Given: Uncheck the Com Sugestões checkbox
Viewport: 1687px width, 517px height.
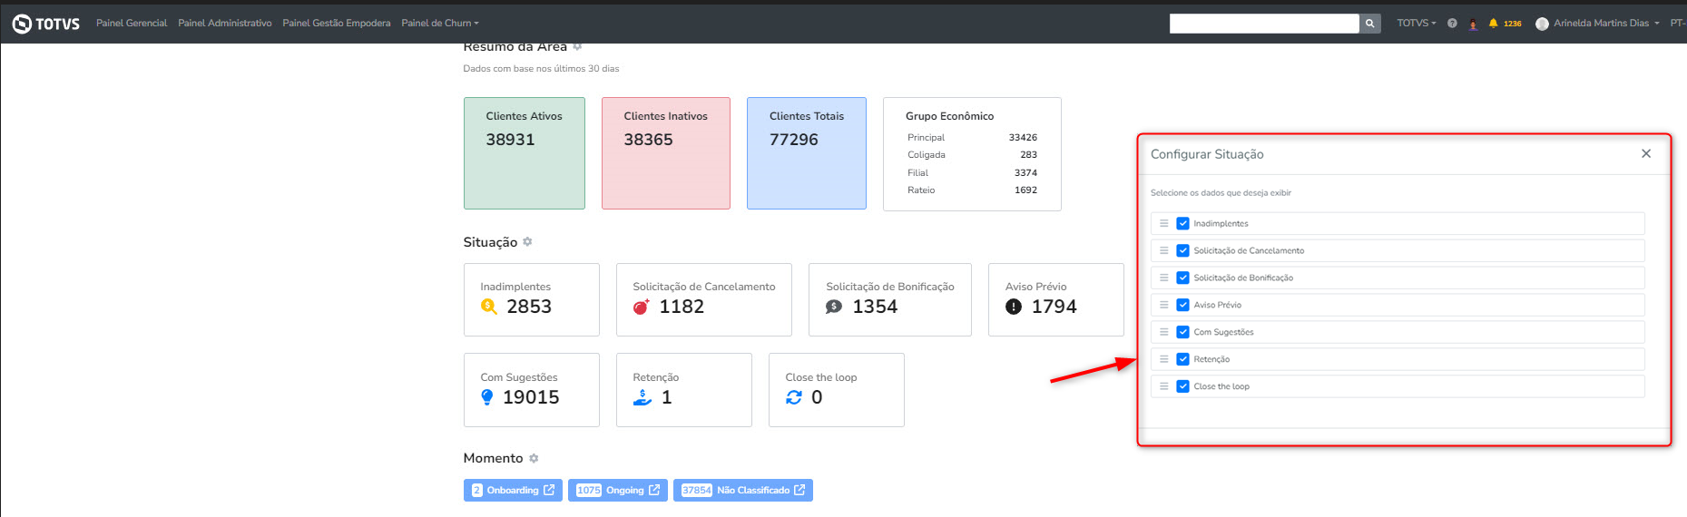Looking at the screenshot, I should click(x=1182, y=332).
